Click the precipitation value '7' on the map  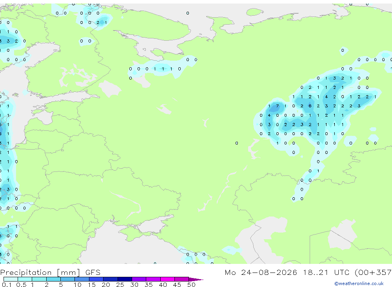(277, 106)
